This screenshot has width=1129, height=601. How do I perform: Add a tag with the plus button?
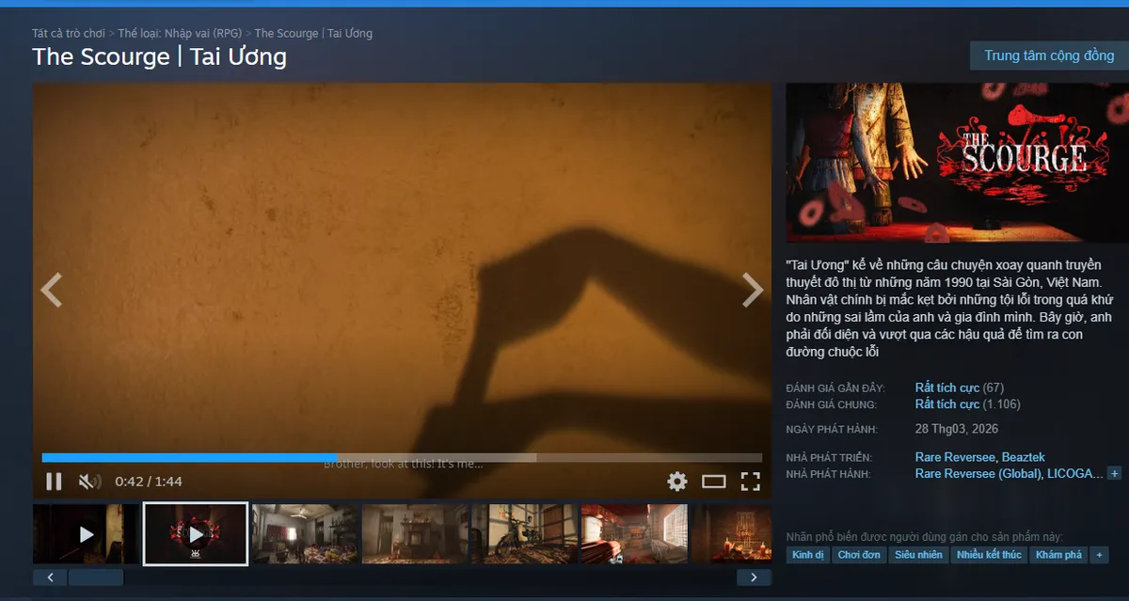pos(1098,555)
